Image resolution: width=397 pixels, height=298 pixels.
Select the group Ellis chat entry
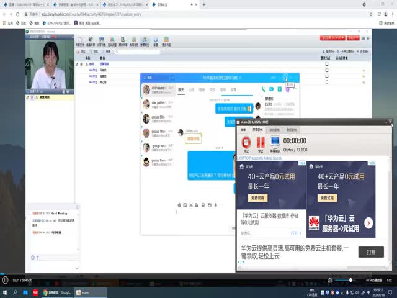pos(158,118)
